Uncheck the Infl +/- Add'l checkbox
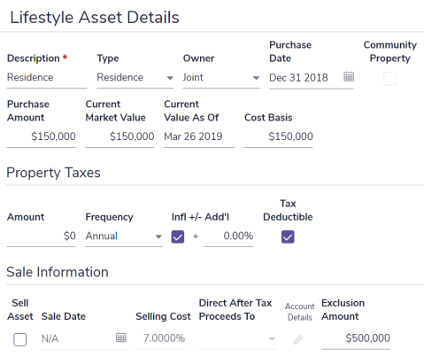Image resolution: width=424 pixels, height=357 pixels. pos(178,237)
